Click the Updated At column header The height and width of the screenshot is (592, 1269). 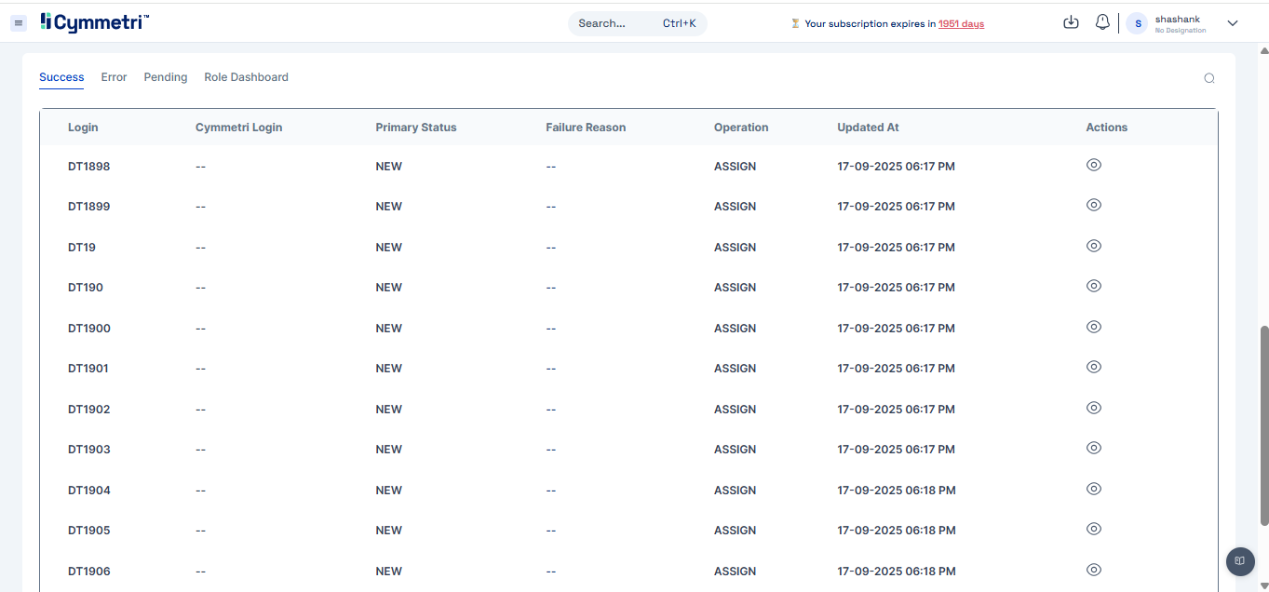click(868, 128)
